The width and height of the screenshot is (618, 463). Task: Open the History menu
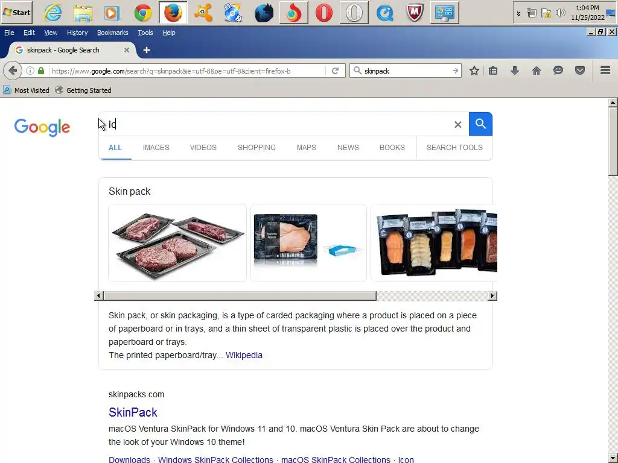[x=77, y=33]
